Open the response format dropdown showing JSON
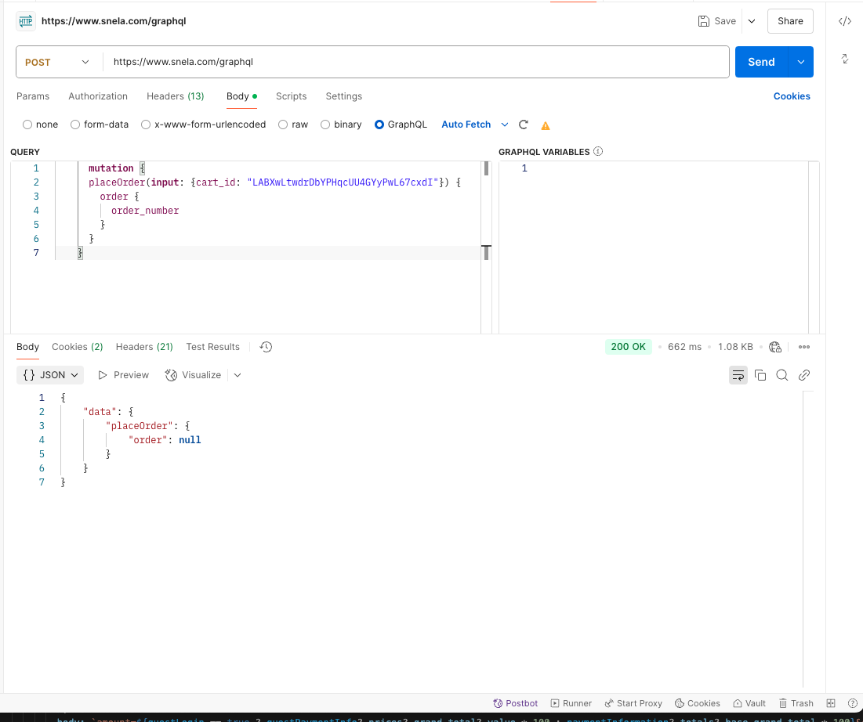The image size is (863, 722). pos(49,375)
